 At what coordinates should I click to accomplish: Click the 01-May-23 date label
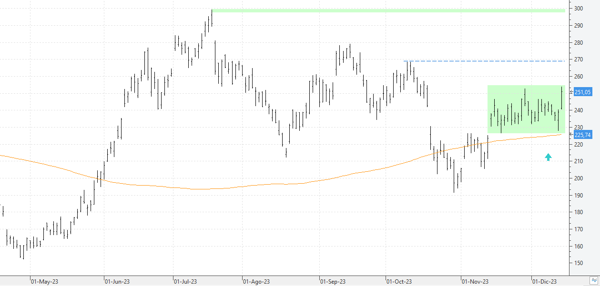click(44, 282)
